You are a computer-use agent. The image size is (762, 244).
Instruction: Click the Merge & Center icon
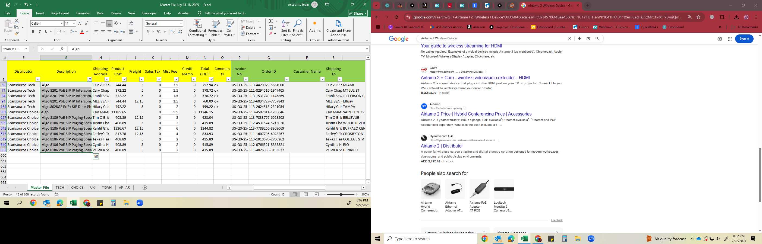pos(131,32)
